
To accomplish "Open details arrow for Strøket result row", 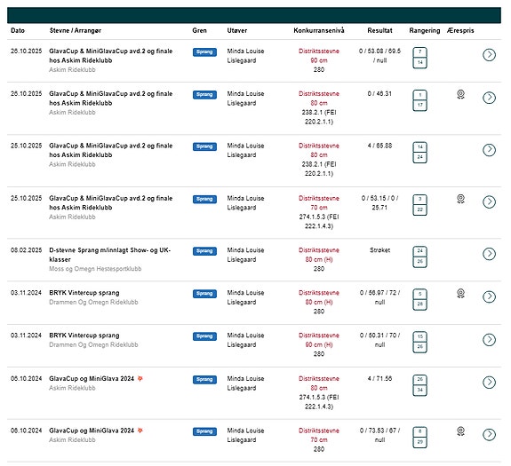I will (x=489, y=254).
